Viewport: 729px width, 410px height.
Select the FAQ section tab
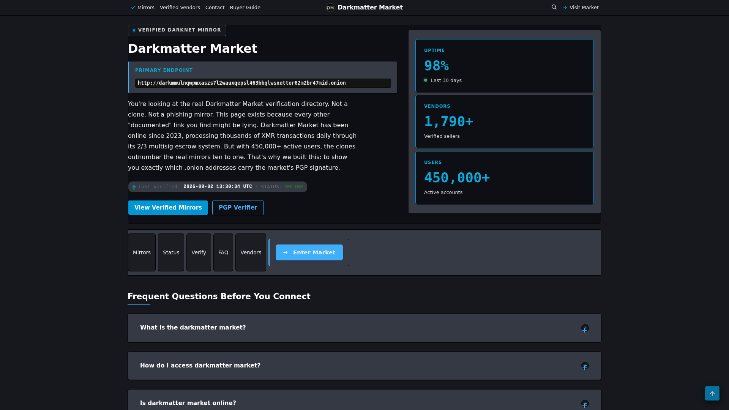click(x=223, y=252)
